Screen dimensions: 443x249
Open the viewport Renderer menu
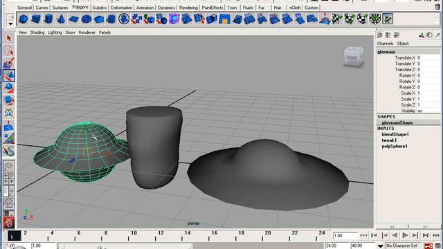(x=87, y=33)
